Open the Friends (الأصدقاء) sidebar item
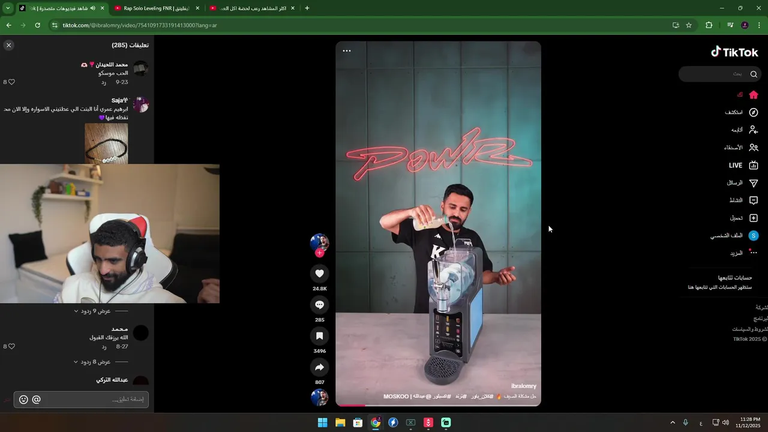768x432 pixels. coord(741,148)
